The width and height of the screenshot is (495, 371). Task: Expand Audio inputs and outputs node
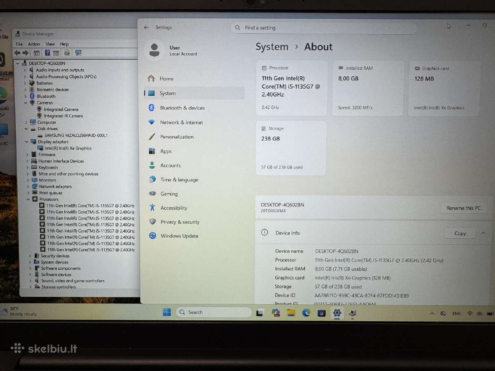coord(25,70)
